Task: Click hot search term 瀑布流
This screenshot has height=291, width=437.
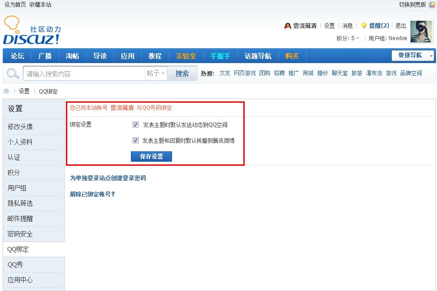Action: pos(374,73)
